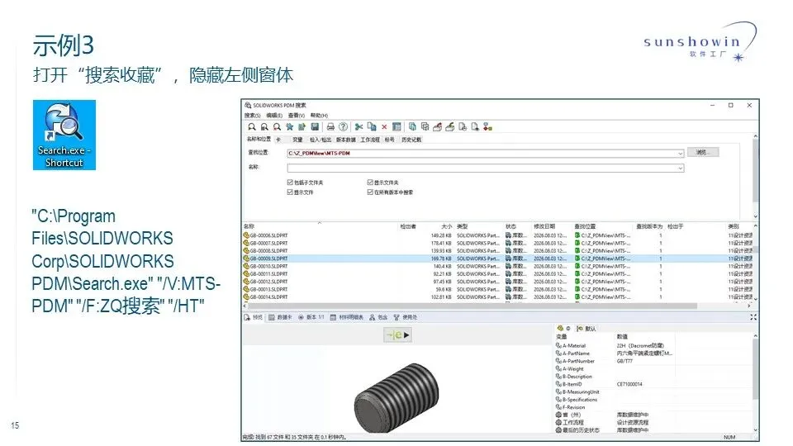Viewport: 793px width, 446px height.
Task: Click the expand pane icon right of bottom tabs
Action: [x=753, y=317]
